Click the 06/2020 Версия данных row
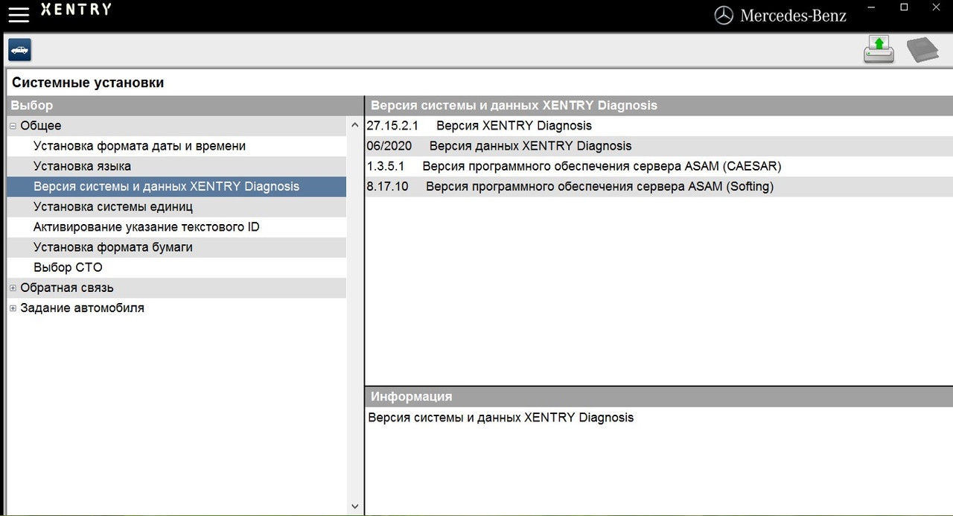Viewport: 953px width, 516px height. [659, 146]
